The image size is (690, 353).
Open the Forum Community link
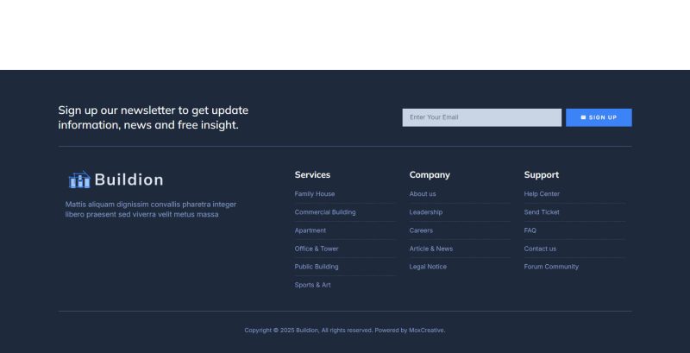coord(551,267)
